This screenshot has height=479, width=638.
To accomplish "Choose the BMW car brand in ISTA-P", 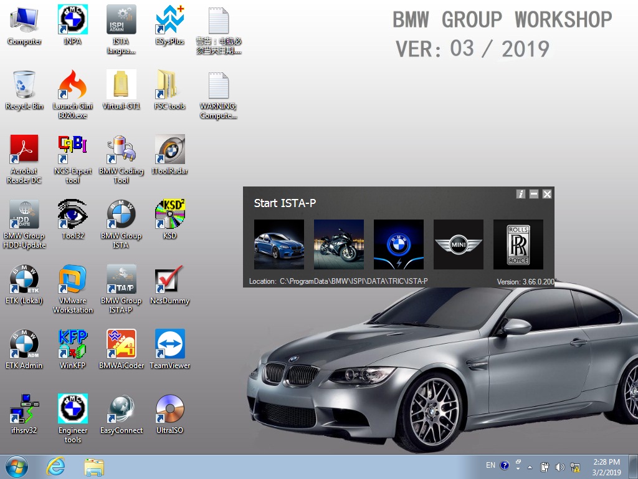I will tap(279, 244).
